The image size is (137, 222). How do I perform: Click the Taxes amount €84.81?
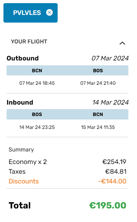point(116,172)
